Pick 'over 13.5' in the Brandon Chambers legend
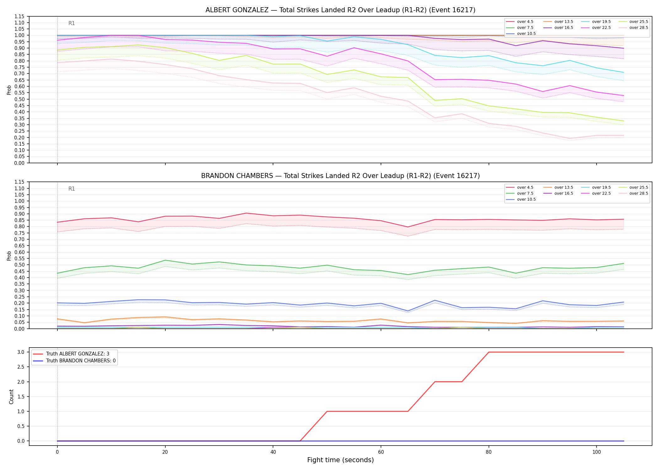The image size is (659, 471). tap(558, 187)
